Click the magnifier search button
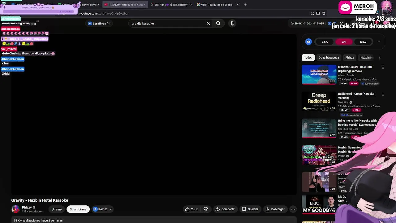The height and width of the screenshot is (223, 396). (x=218, y=23)
